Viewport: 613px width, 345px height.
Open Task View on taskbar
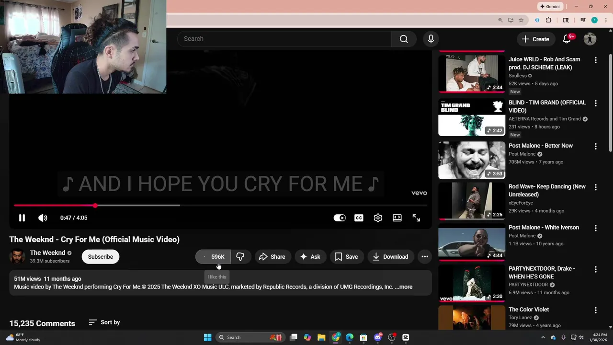point(294,337)
